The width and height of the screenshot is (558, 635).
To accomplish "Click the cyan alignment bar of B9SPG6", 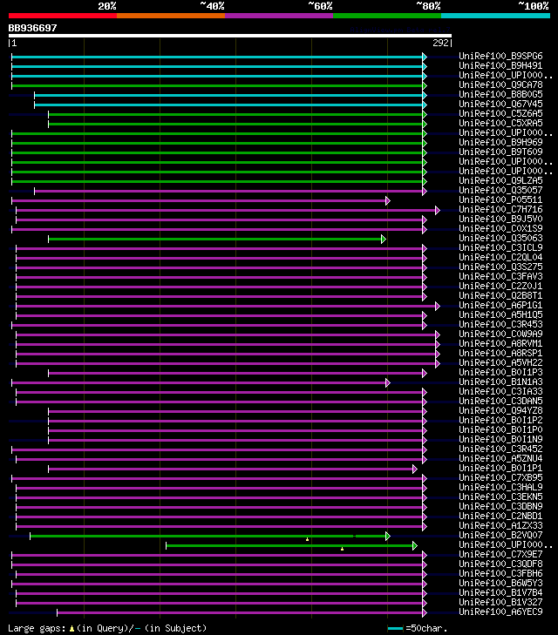I will point(217,57).
